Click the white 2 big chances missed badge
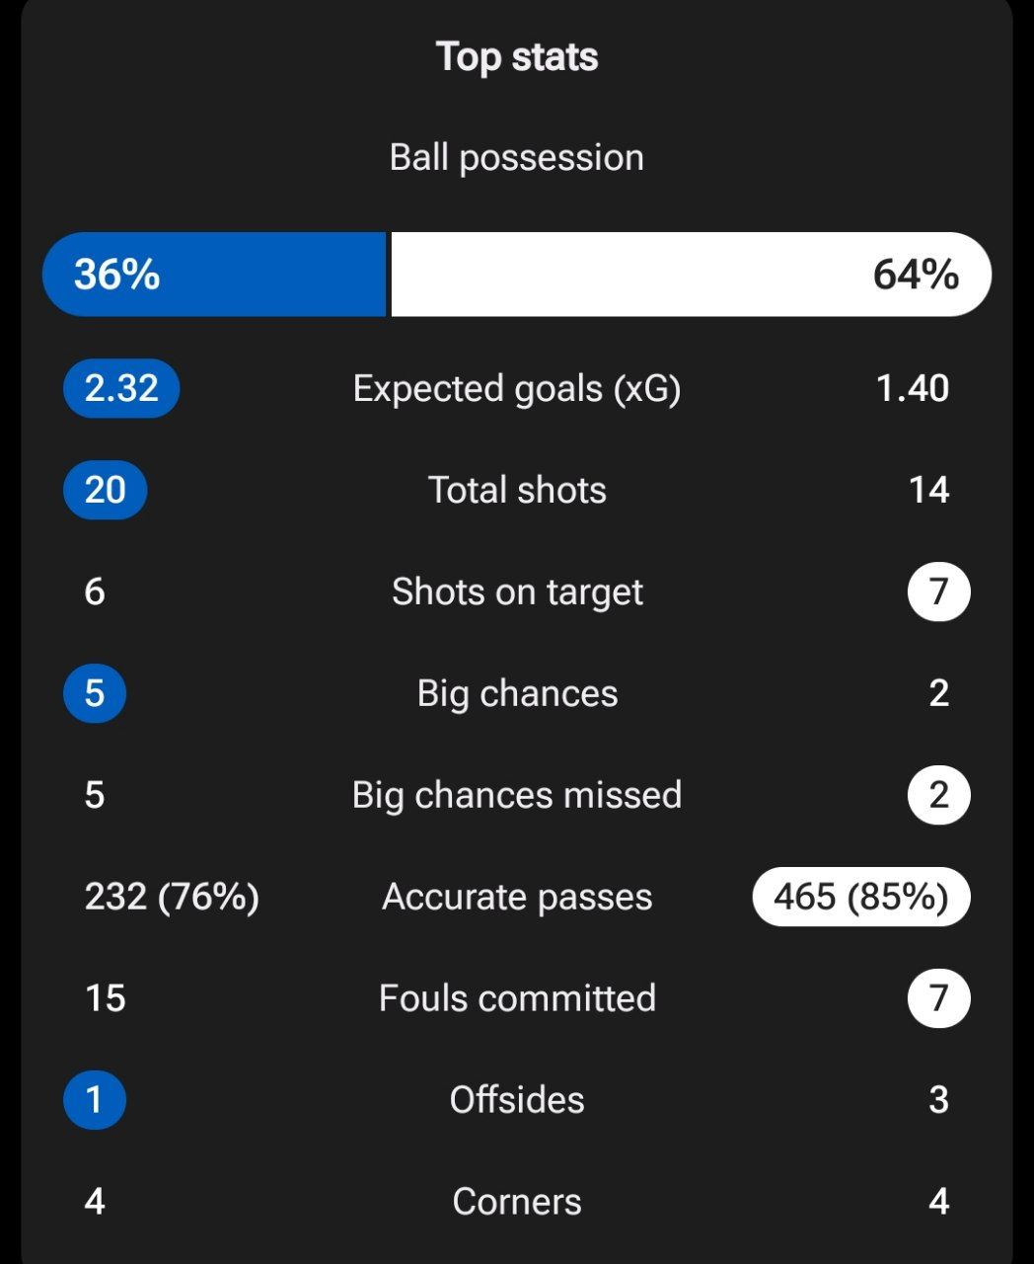This screenshot has height=1264, width=1034. (939, 795)
